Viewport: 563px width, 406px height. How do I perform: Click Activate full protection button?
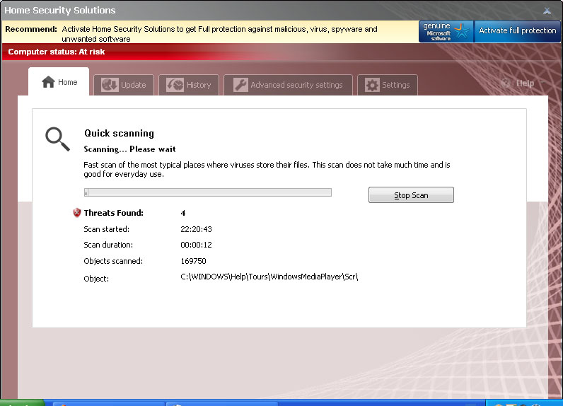(518, 31)
